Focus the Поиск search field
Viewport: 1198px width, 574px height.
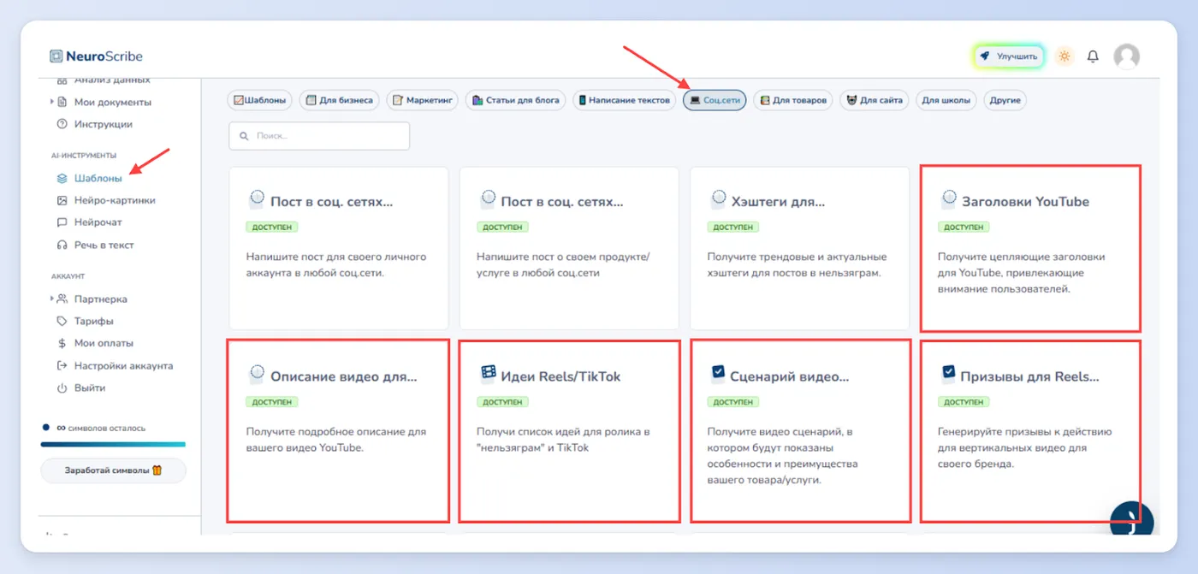click(x=319, y=136)
